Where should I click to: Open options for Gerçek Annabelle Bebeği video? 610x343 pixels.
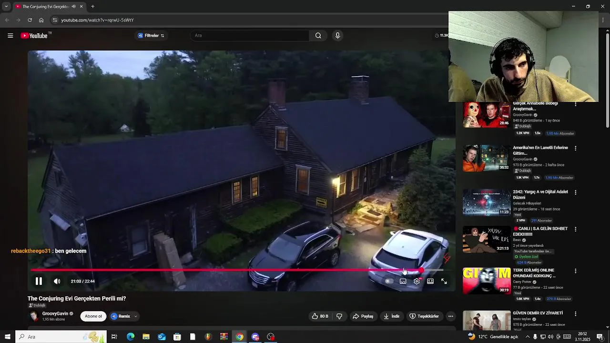[576, 104]
